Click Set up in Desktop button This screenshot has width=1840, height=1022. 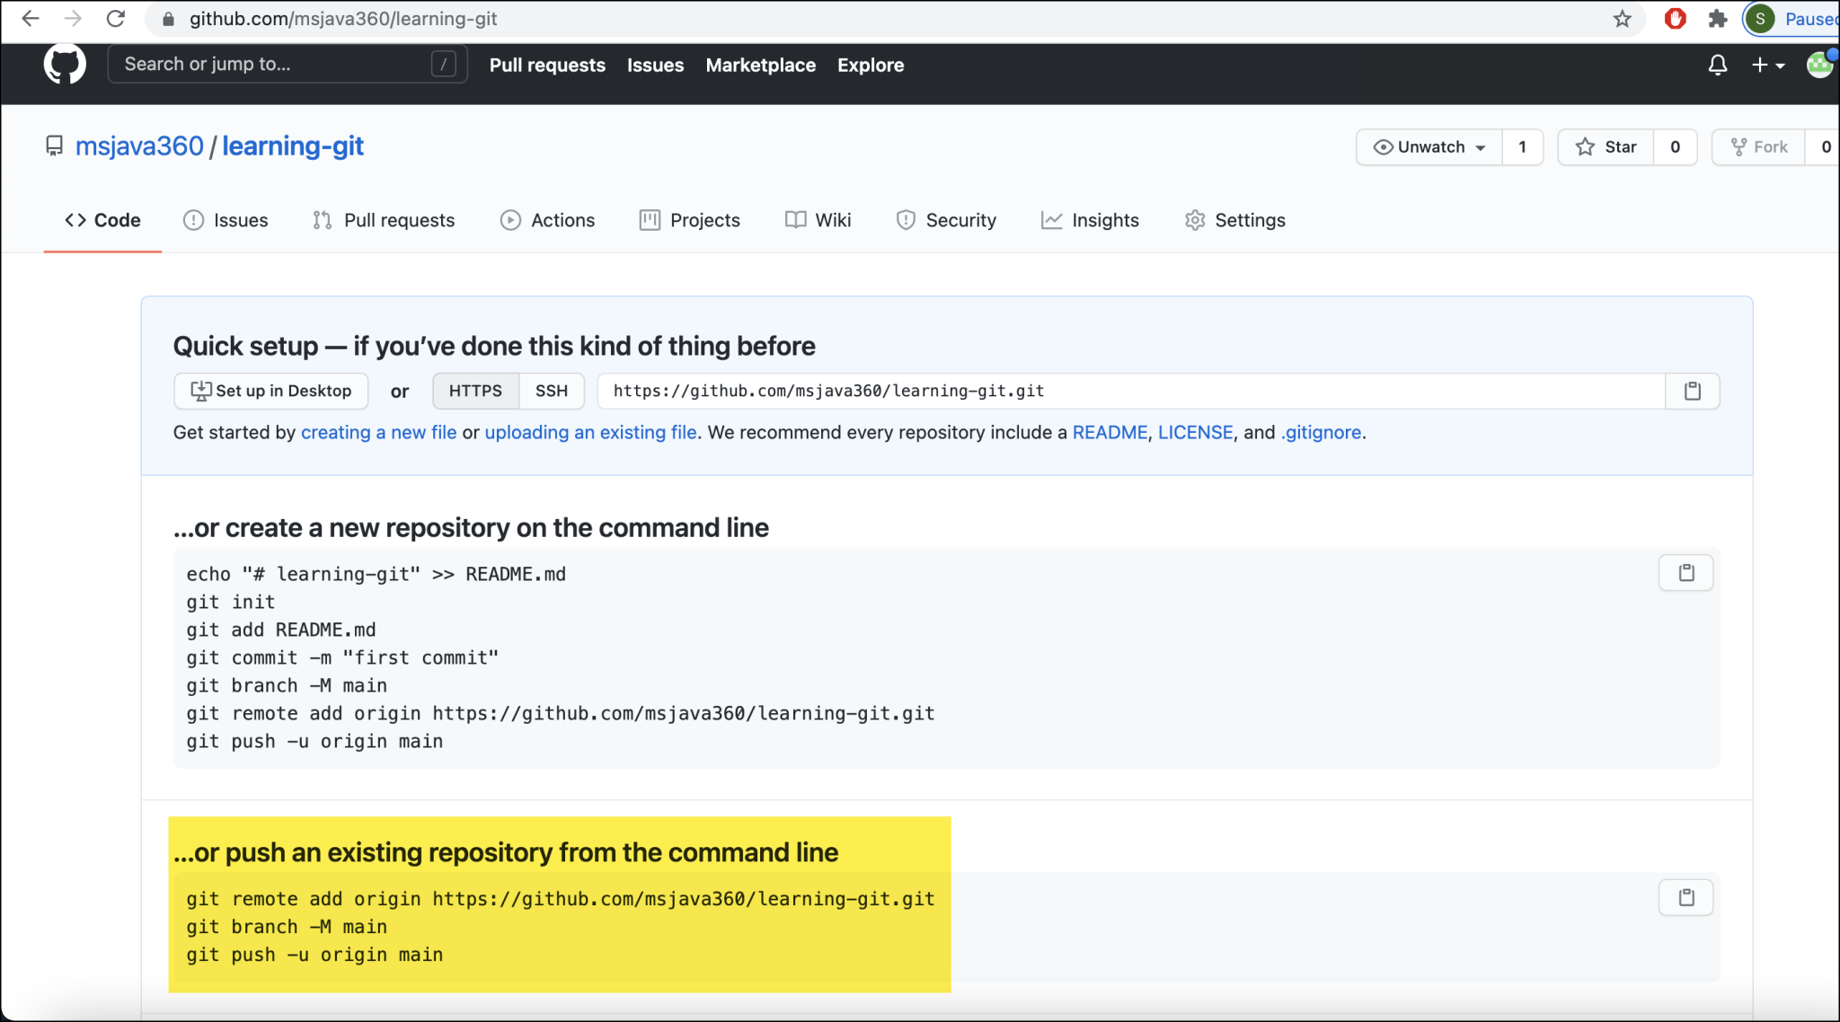[271, 391]
